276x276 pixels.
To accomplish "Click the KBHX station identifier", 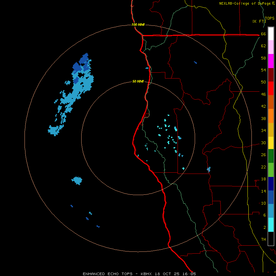I will click(x=147, y=274).
